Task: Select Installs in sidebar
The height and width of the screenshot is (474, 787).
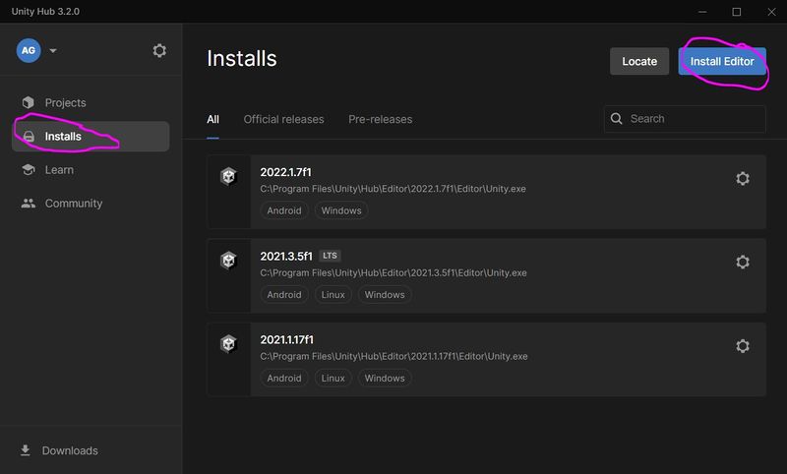Action: tap(91, 137)
